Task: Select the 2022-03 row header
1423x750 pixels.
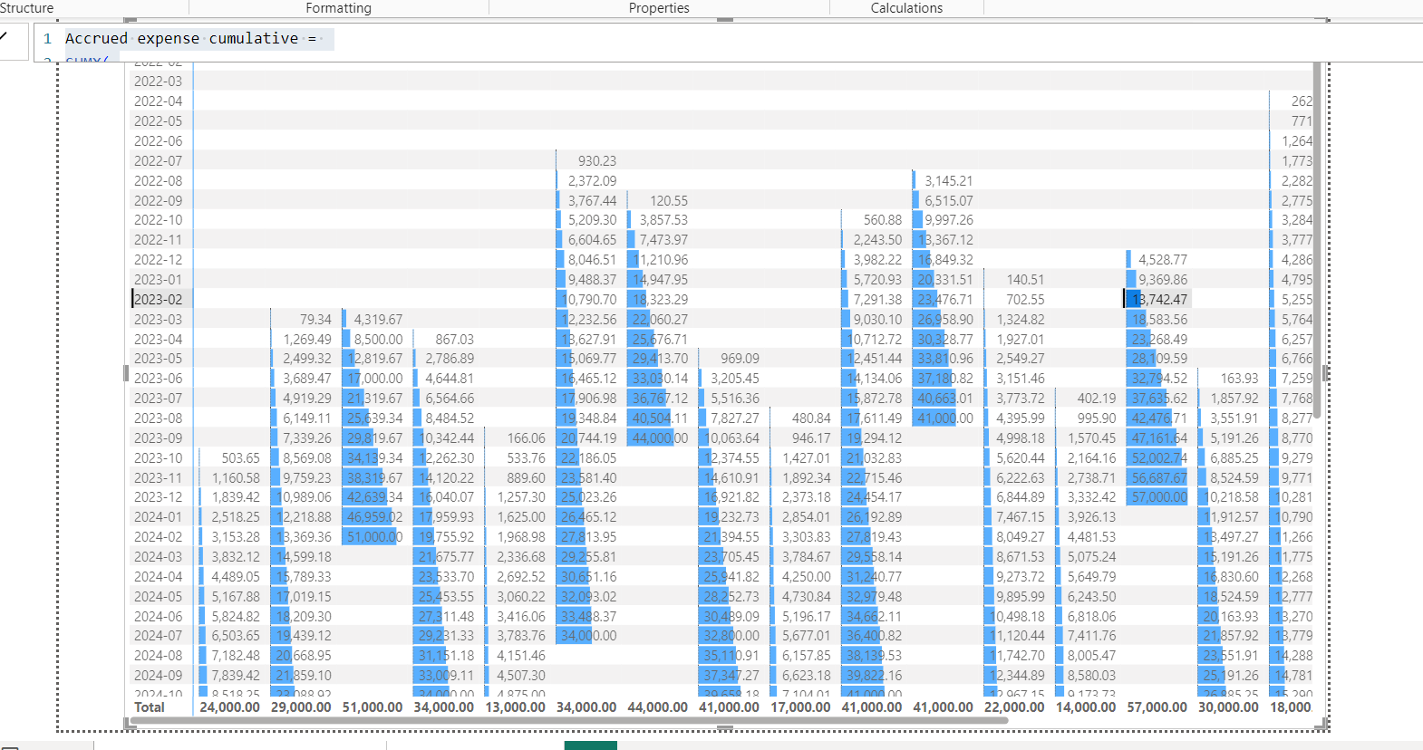Action: pyautogui.click(x=158, y=82)
